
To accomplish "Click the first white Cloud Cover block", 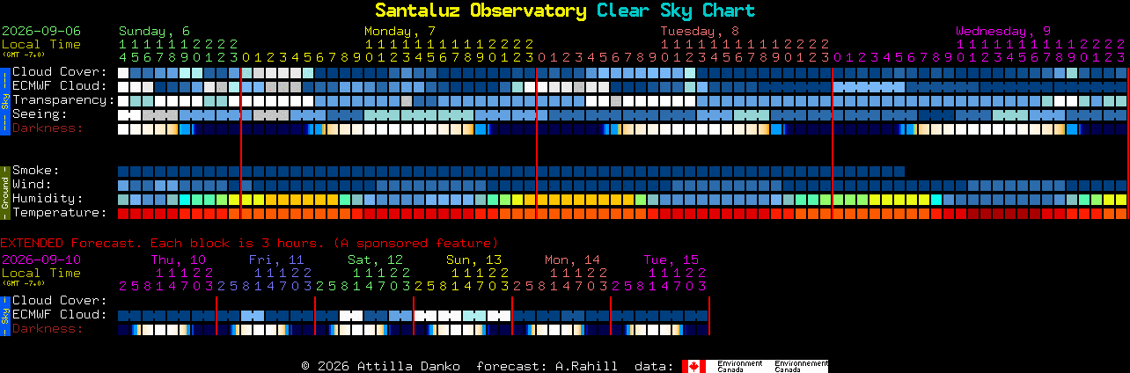I will (123, 73).
